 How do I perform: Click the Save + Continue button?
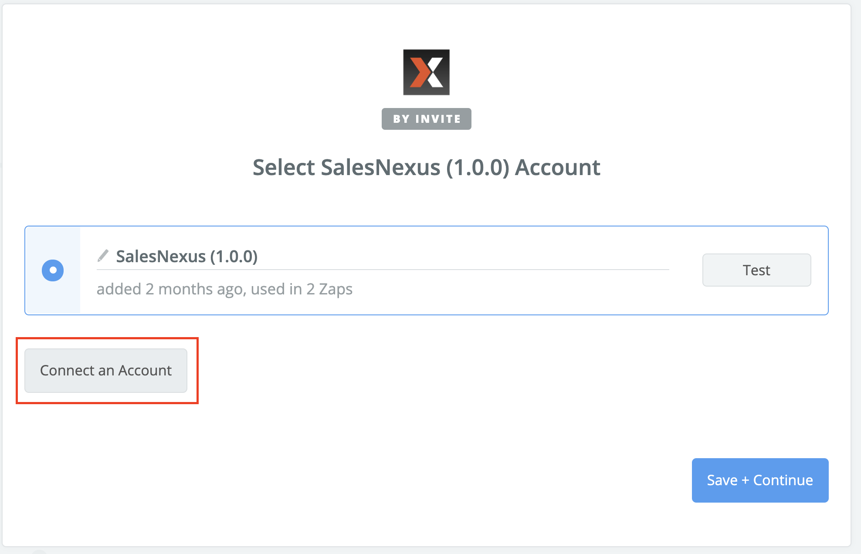coord(760,480)
